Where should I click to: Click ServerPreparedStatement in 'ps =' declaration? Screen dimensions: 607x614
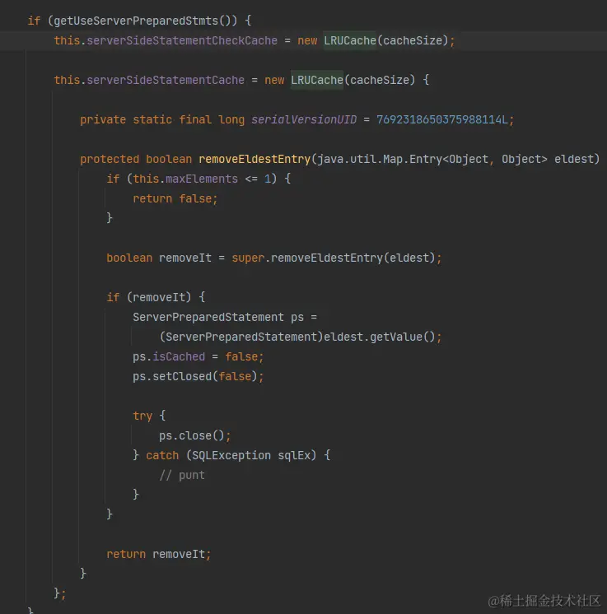click(x=208, y=317)
